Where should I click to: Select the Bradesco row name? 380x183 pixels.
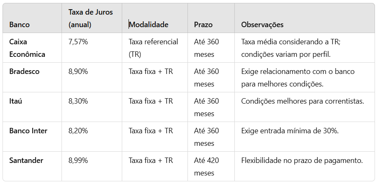(x=24, y=71)
